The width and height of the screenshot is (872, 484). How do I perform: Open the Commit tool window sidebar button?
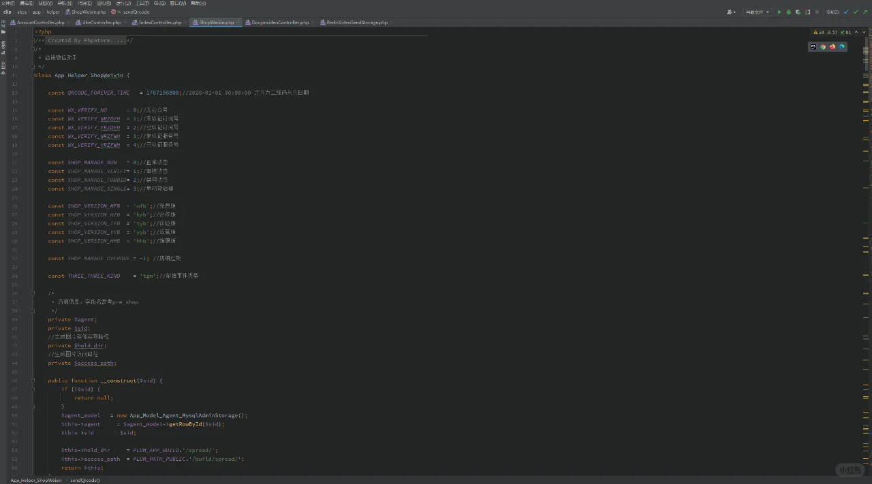point(3,67)
